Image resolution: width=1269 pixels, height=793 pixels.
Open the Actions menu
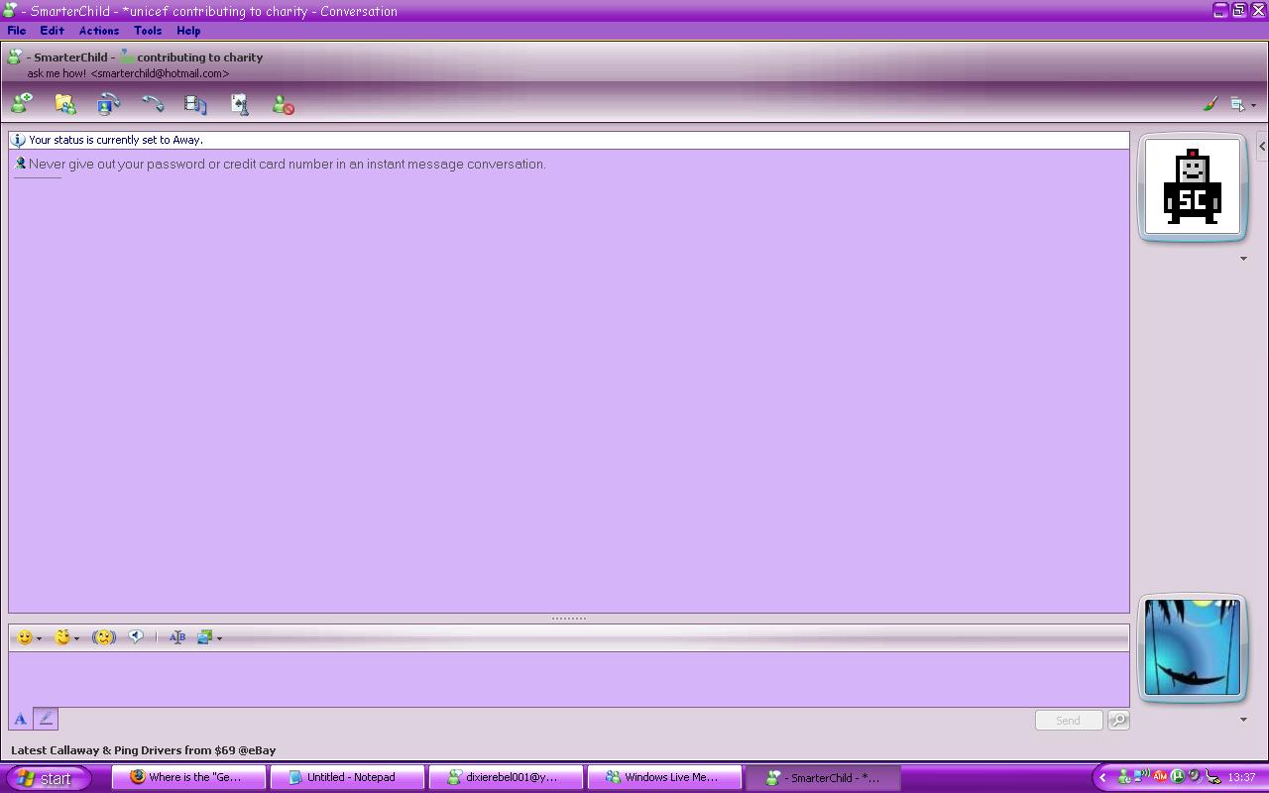click(98, 31)
